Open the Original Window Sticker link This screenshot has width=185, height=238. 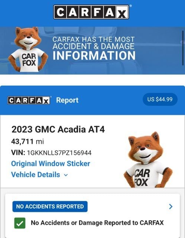point(51,164)
